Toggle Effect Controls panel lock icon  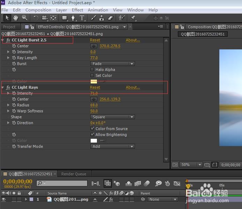point(32,27)
